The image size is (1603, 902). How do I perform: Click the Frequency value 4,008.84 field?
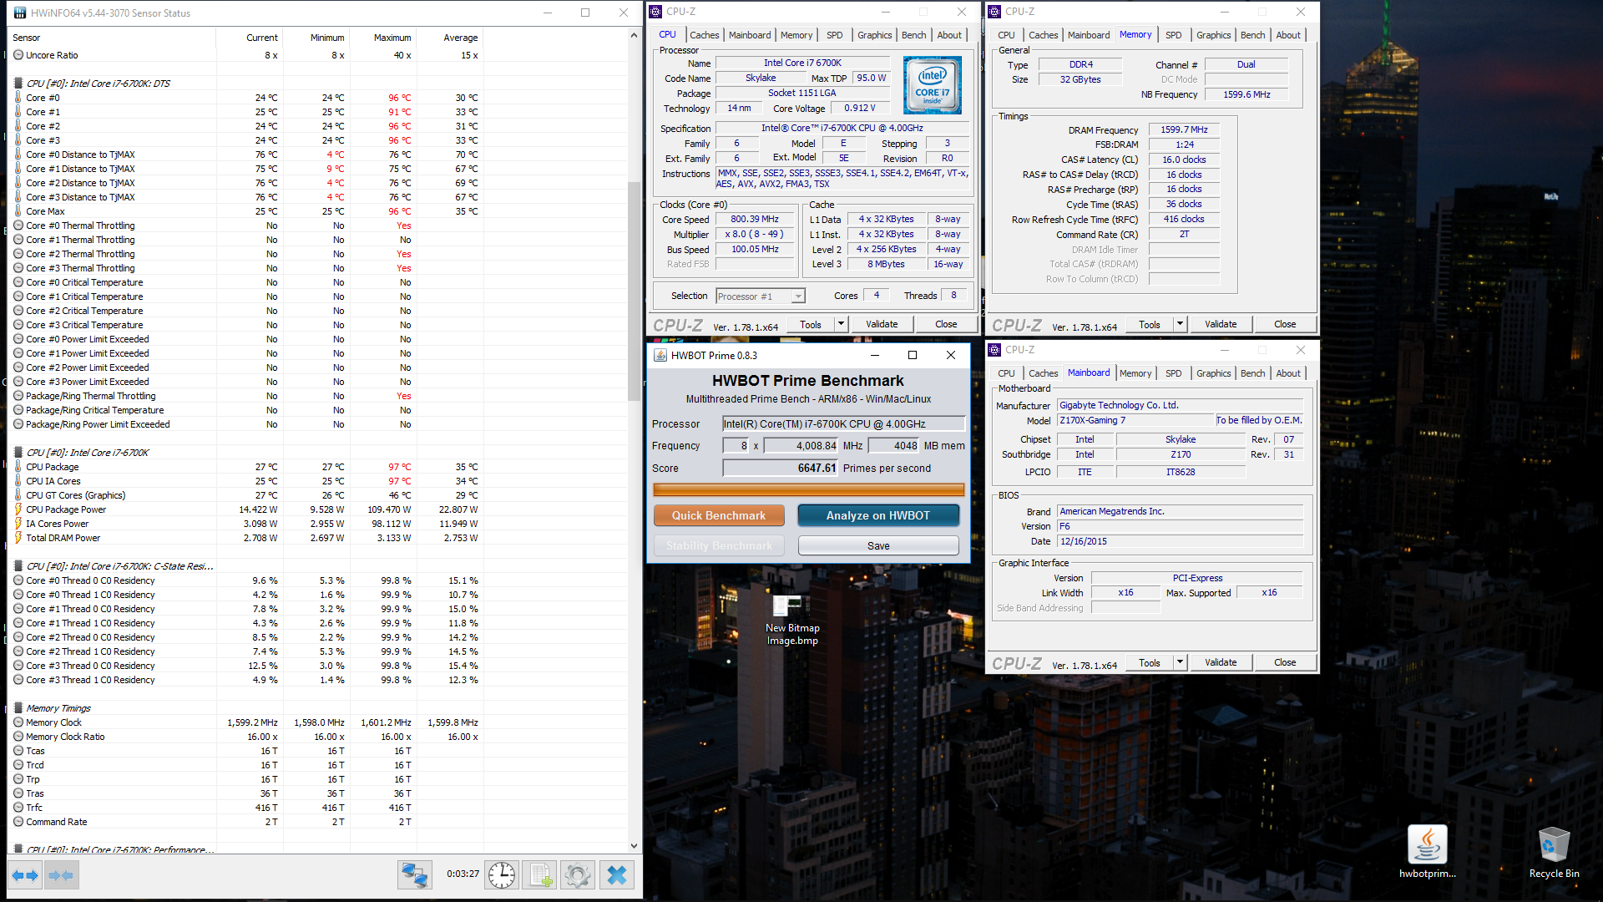pos(801,446)
